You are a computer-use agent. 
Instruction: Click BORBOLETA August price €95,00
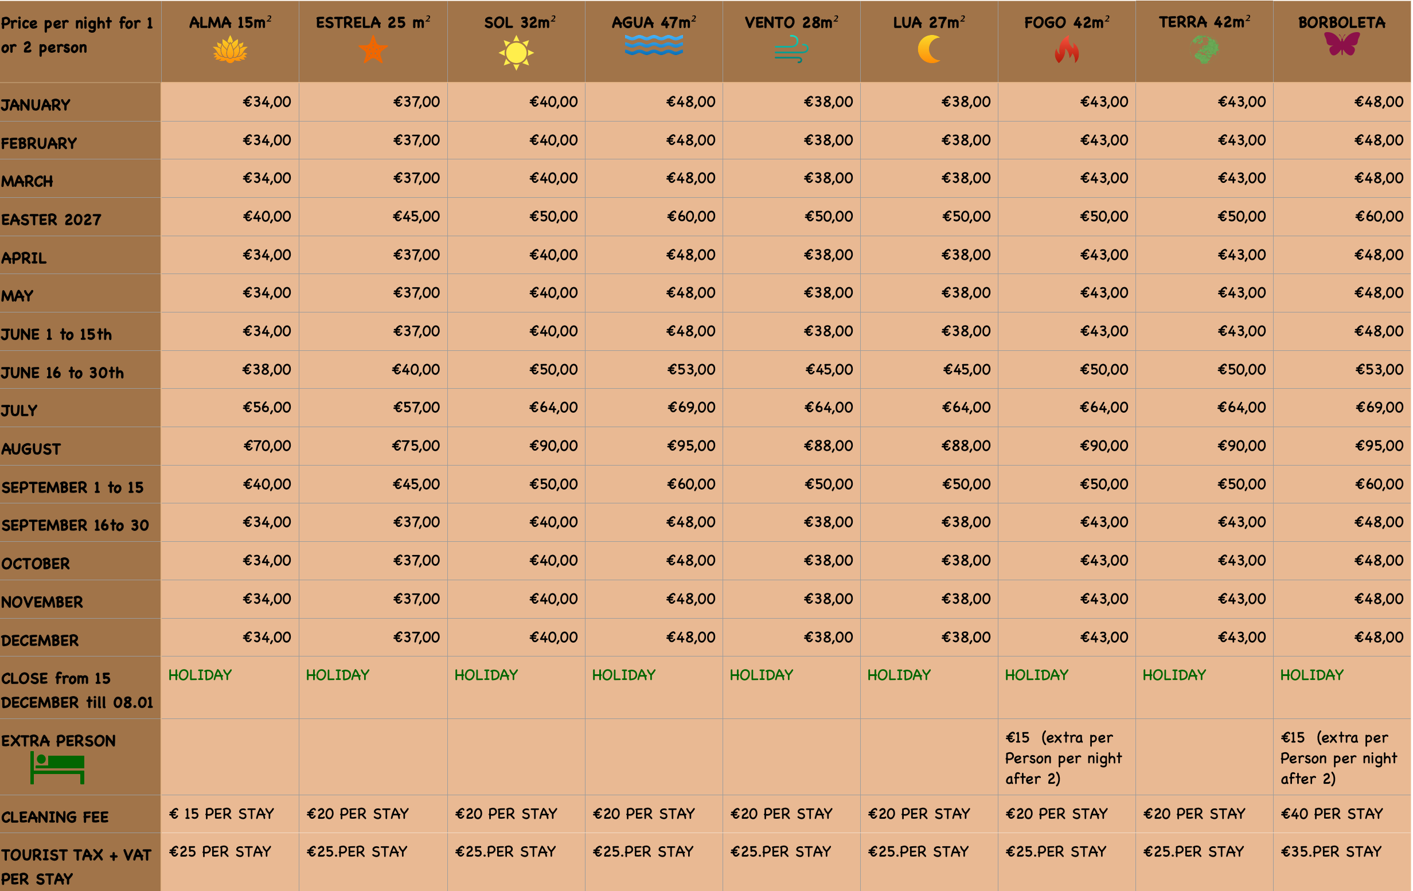(1379, 446)
